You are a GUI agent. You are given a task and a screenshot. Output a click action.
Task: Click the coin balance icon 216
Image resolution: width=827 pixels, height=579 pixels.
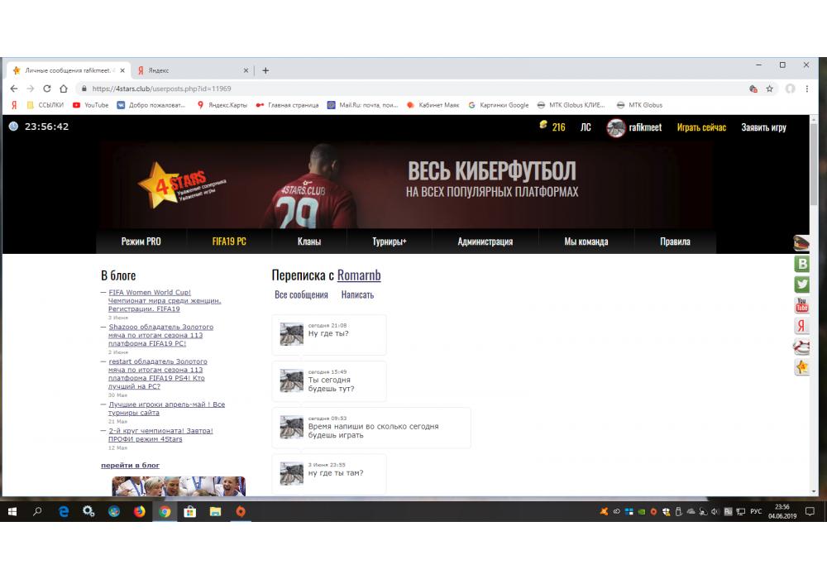[543, 125]
